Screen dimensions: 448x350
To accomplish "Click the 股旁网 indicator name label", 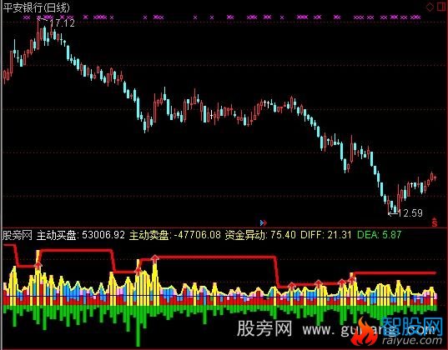I will [18, 236].
